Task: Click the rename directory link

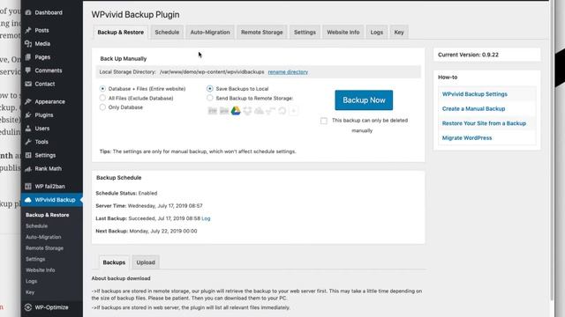Action: coord(288,72)
